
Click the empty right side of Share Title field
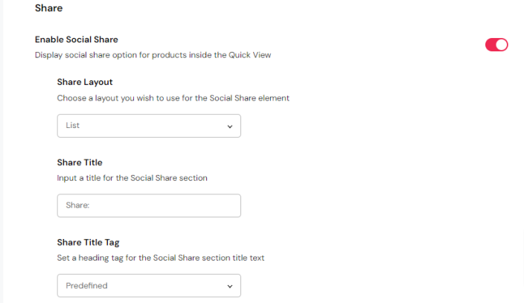(201, 205)
